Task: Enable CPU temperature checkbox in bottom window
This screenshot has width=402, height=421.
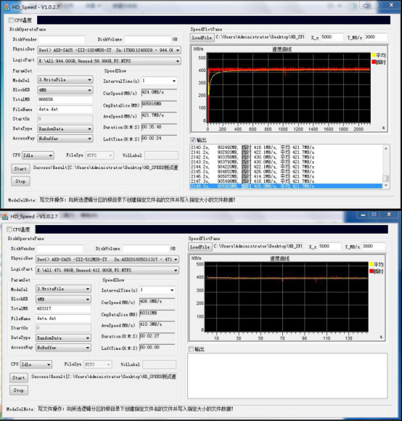Action: coord(9,229)
